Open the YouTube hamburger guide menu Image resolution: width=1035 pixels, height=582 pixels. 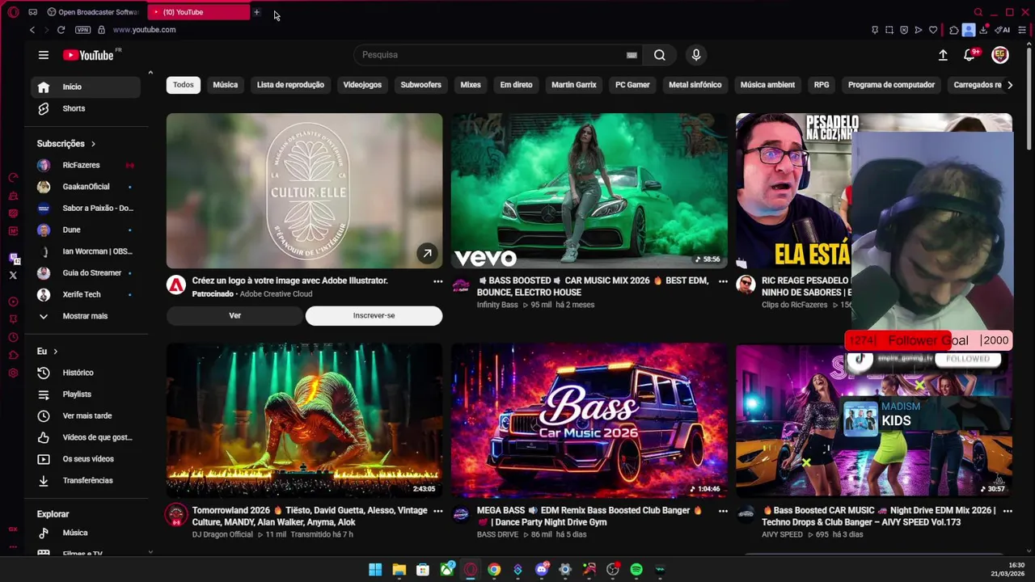tap(44, 55)
